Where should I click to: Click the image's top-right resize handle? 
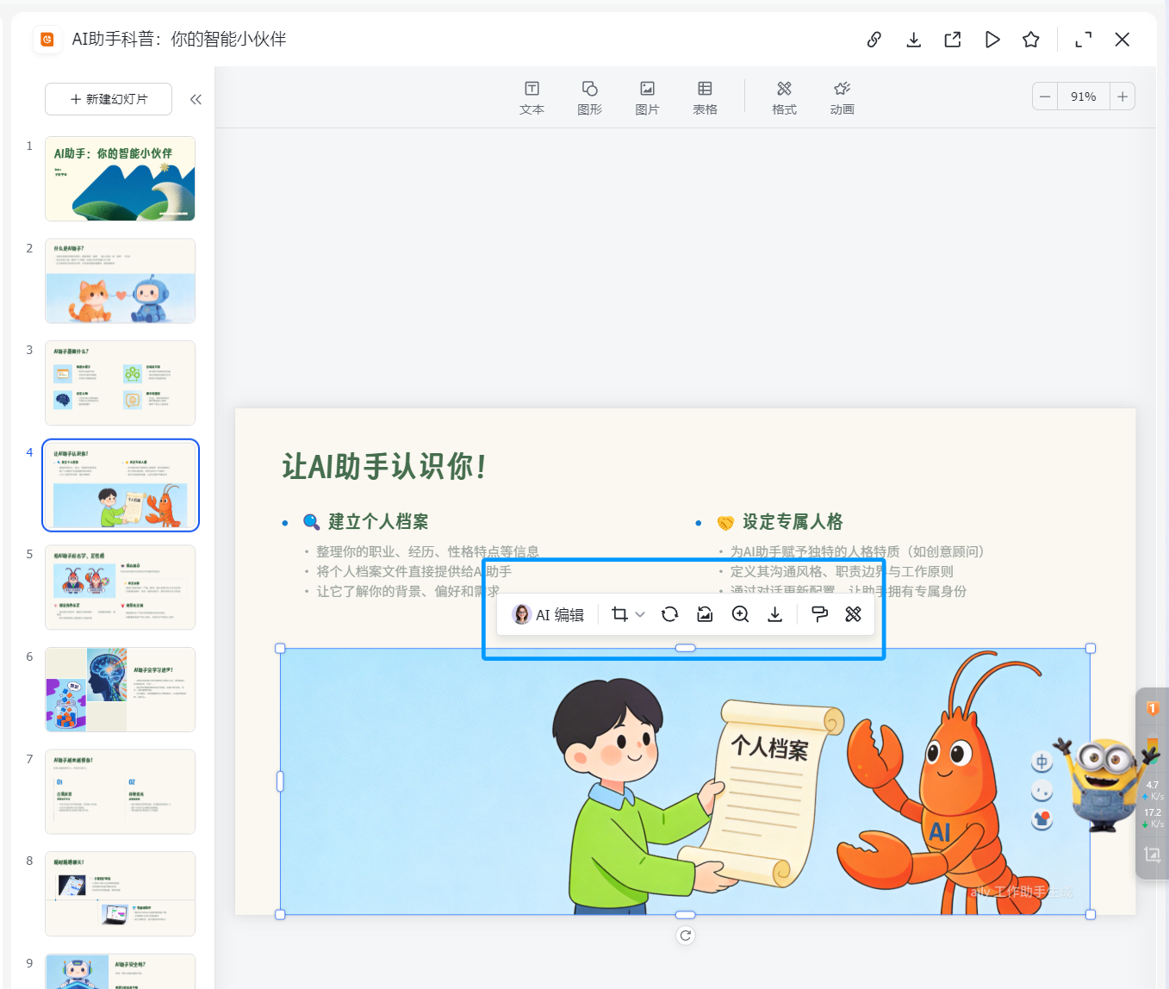(x=1091, y=649)
